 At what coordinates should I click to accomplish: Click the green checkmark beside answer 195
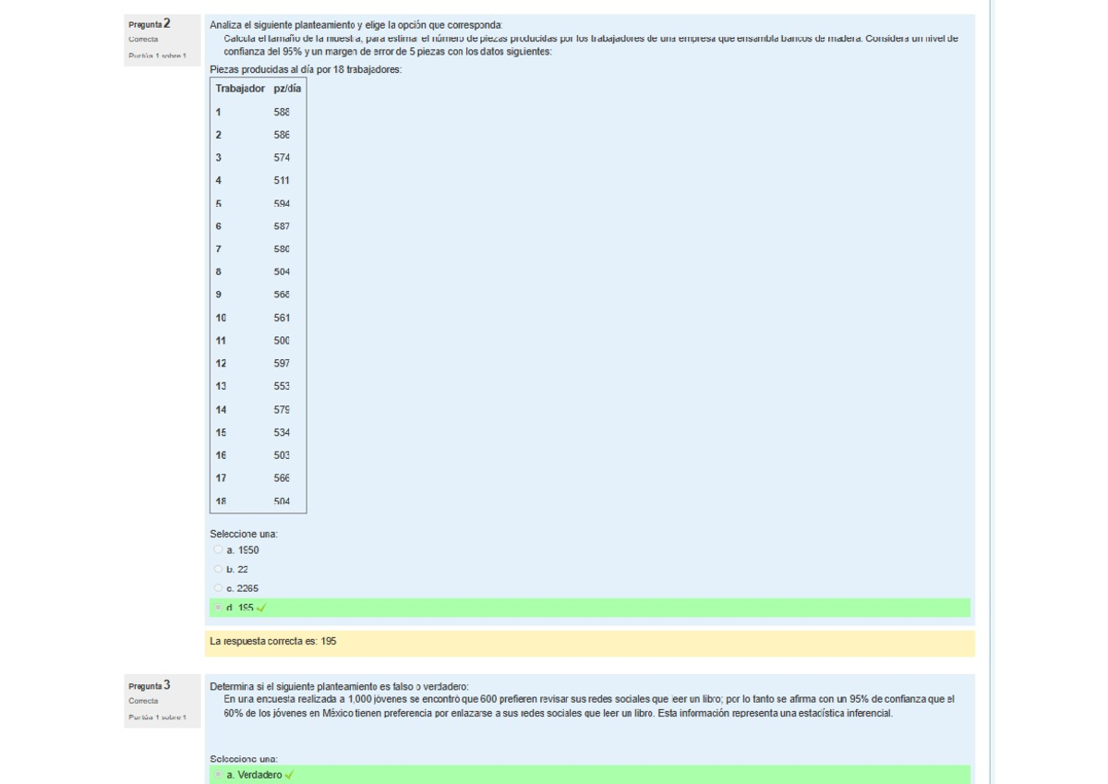tap(261, 608)
